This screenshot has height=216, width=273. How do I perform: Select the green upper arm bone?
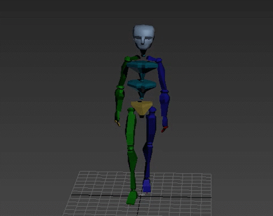coord(123,73)
